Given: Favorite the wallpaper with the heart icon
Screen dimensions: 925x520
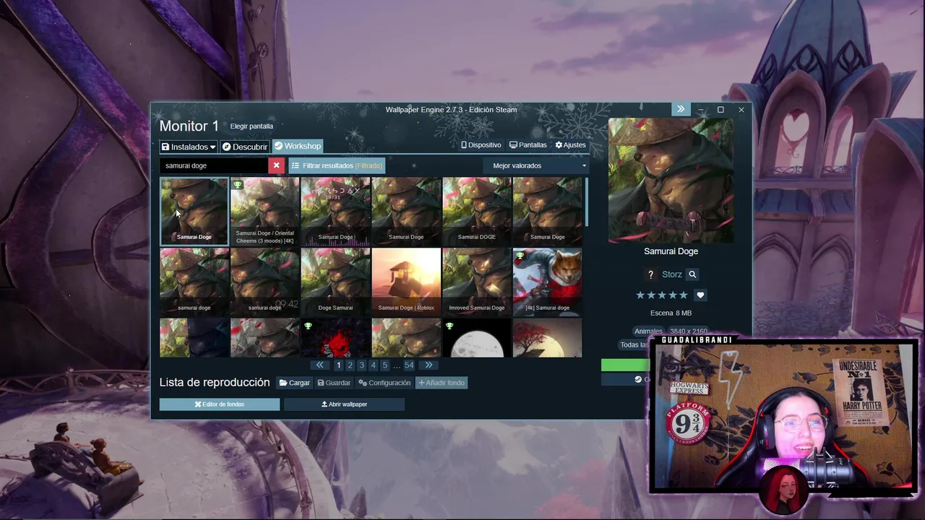Looking at the screenshot, I should [x=700, y=295].
